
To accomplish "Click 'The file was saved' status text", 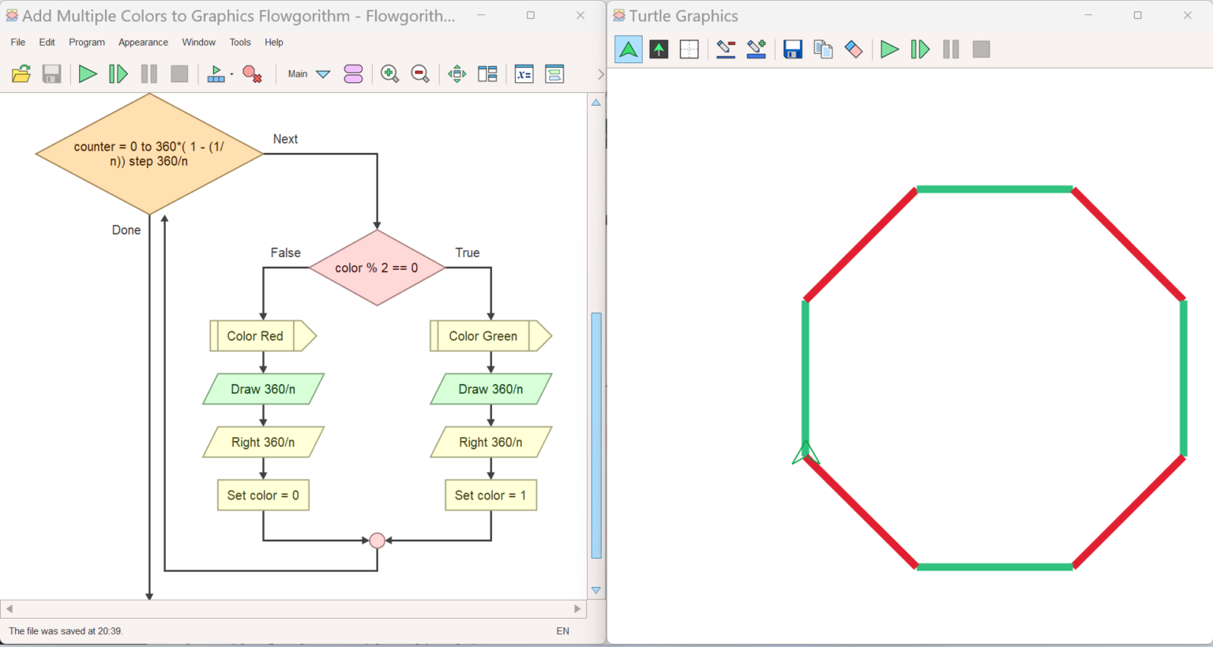I will click(x=66, y=631).
